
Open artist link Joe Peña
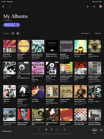pyautogui.click(x=77, y=56)
